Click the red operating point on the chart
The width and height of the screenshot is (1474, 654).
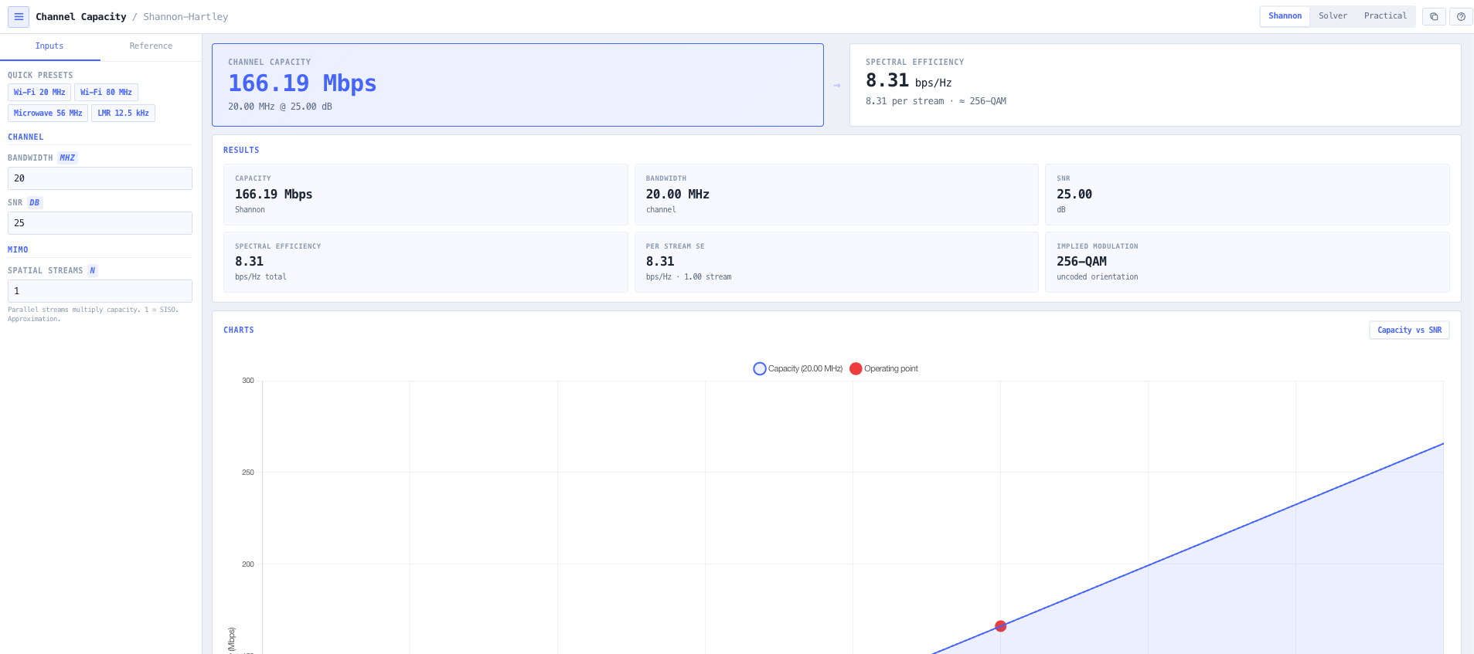coord(1000,626)
